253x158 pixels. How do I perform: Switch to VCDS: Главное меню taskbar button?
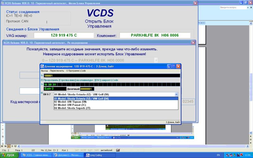coord(36,155)
